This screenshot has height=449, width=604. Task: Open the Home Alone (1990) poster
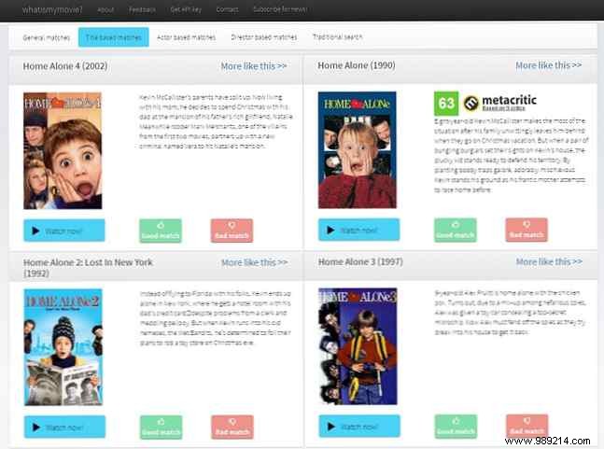click(x=358, y=149)
